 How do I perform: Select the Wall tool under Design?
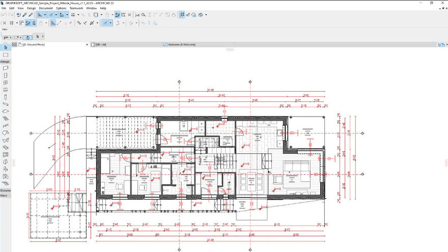(x=6, y=68)
